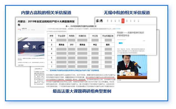Click the 内蒙古高院的相关采信报道 heading
The width and height of the screenshot is (176, 109).
(x=46, y=13)
